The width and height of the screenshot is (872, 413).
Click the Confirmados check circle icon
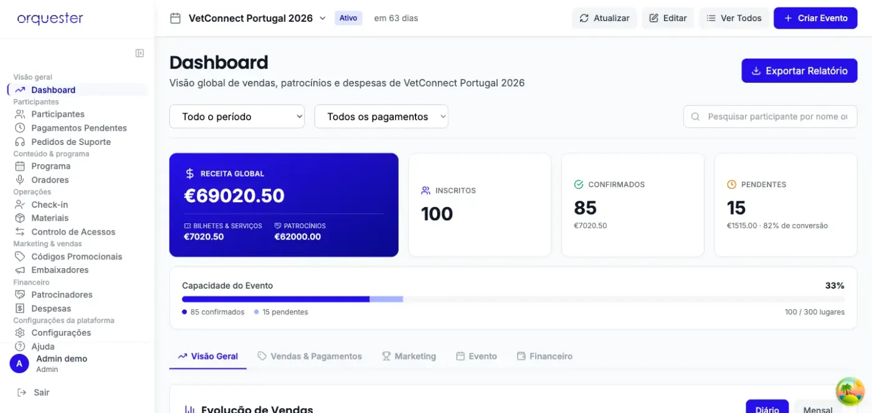[579, 184]
